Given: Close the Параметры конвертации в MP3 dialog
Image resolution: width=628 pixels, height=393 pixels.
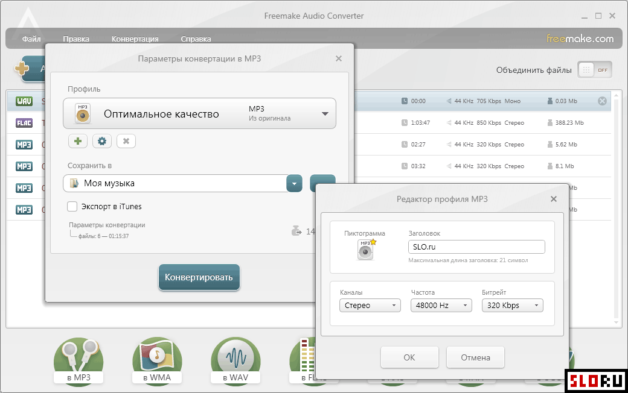Looking at the screenshot, I should [338, 59].
